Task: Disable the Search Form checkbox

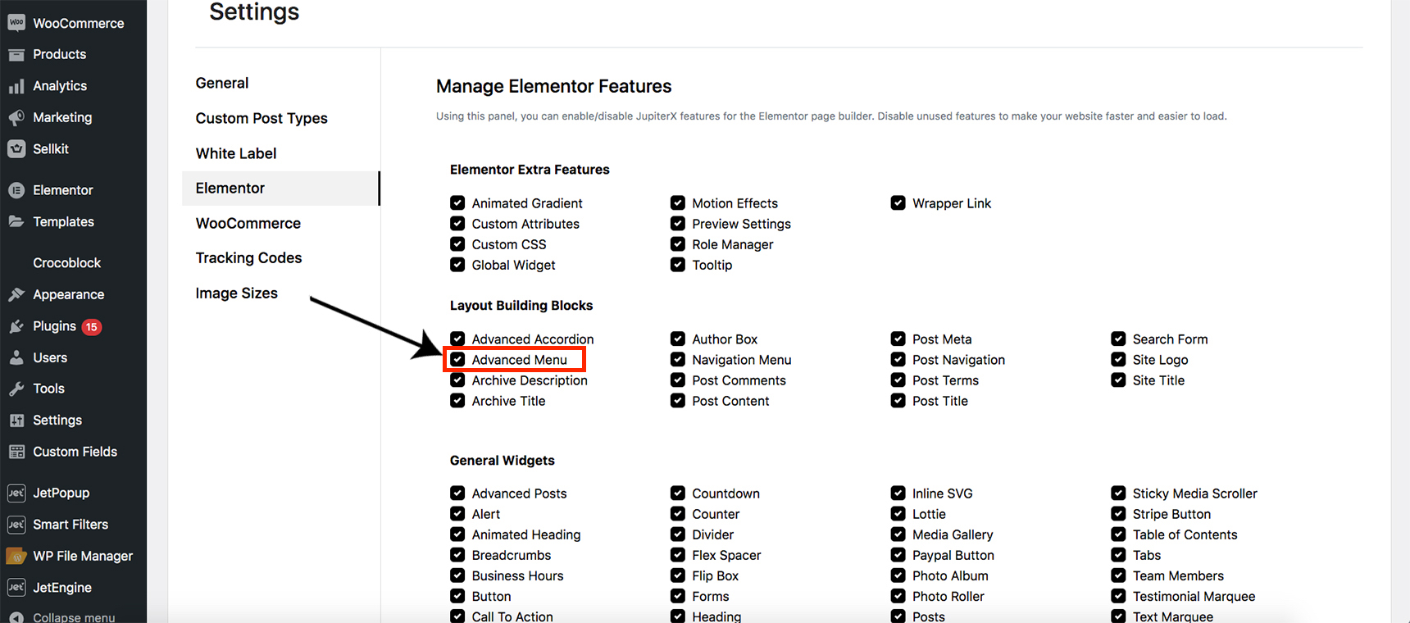Action: (1118, 339)
